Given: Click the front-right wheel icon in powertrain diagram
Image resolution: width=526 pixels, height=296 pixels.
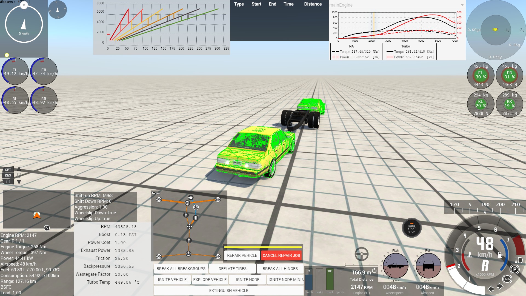Looking at the screenshot, I should (218, 200).
